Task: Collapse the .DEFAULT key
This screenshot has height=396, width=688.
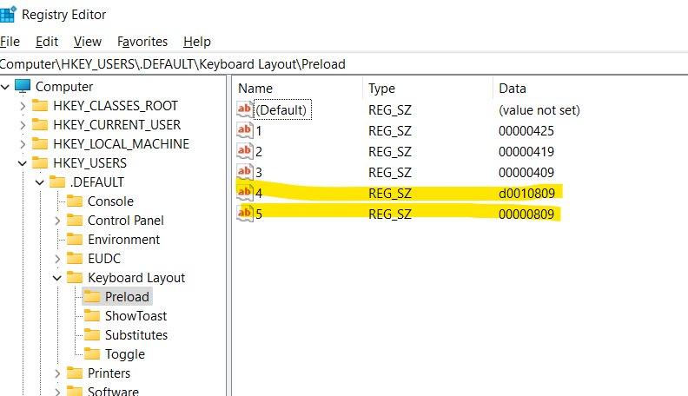Action: 40,182
